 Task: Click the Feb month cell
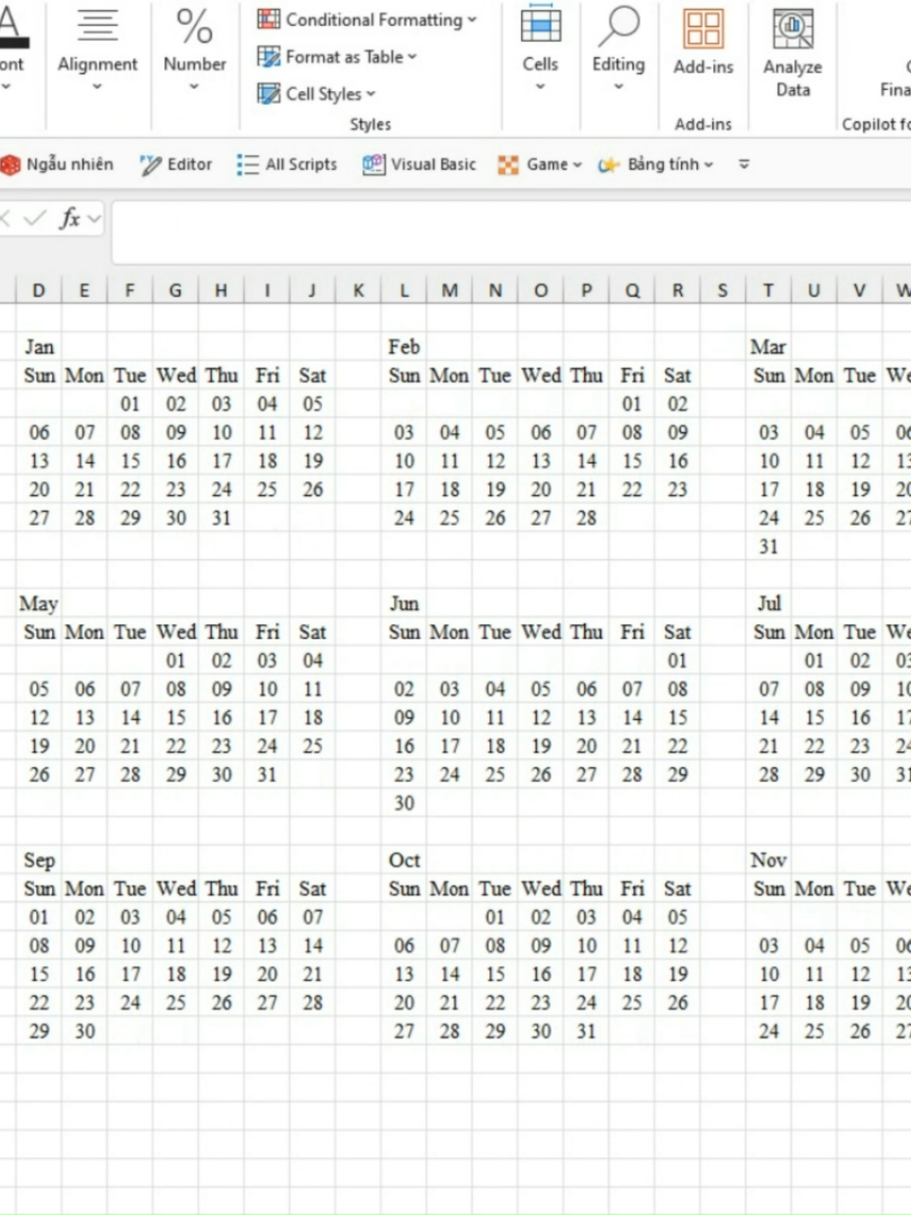[x=404, y=347]
